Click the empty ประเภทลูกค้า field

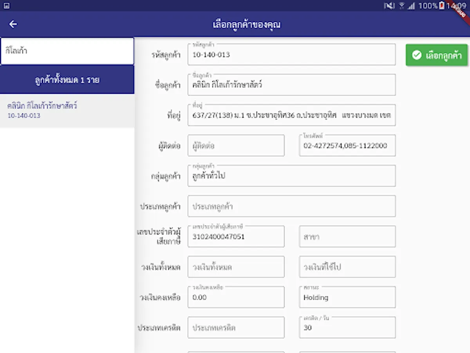pyautogui.click(x=291, y=206)
